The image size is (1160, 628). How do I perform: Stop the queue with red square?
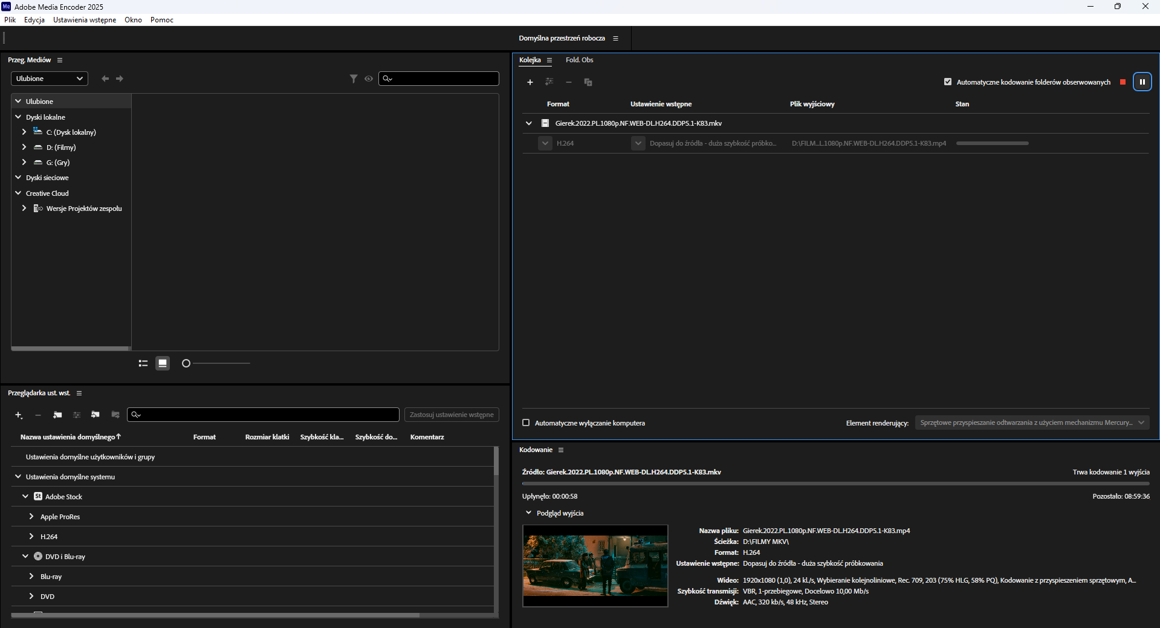[1123, 82]
